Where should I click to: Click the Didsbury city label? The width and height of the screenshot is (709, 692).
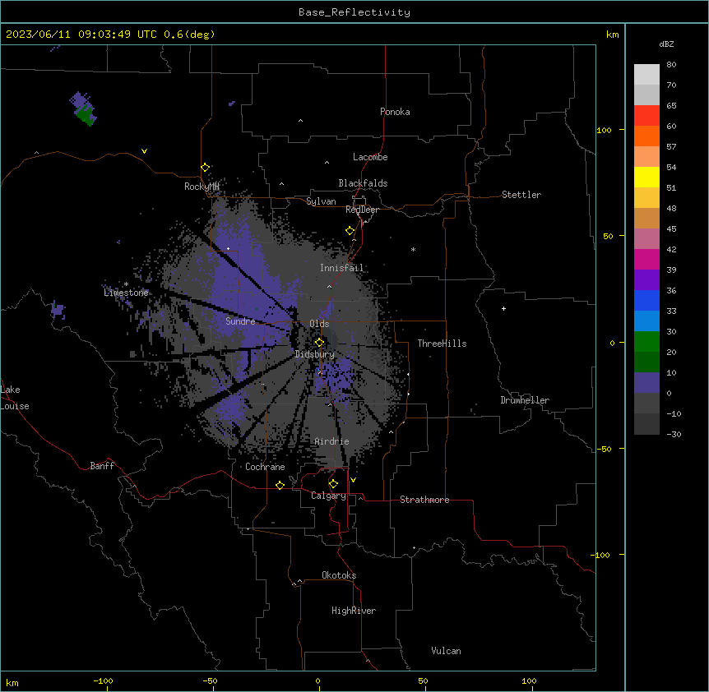(315, 354)
